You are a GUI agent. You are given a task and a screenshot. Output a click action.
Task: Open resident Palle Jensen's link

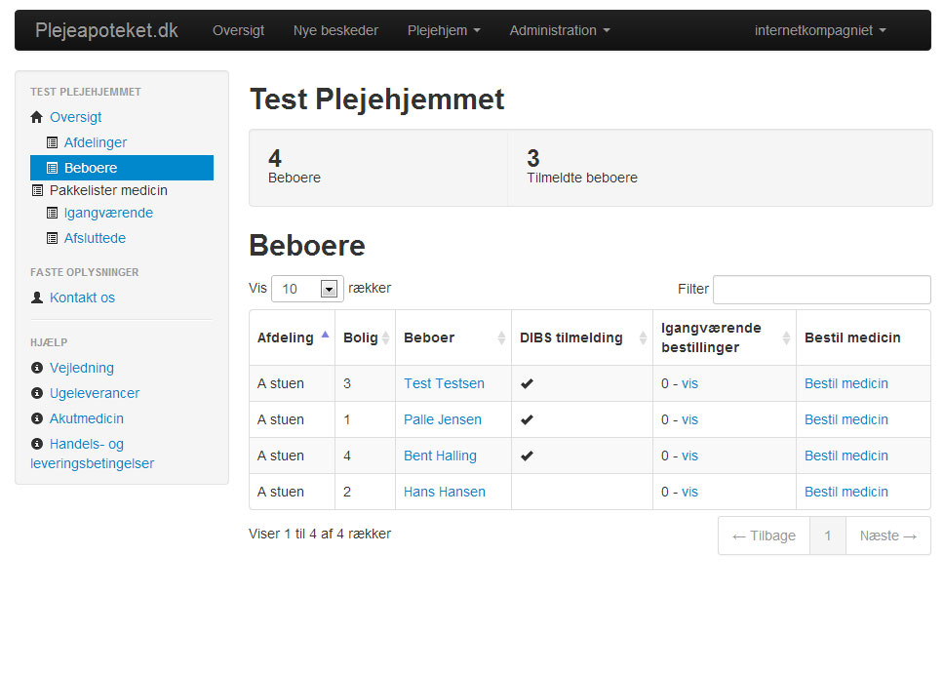click(x=443, y=419)
